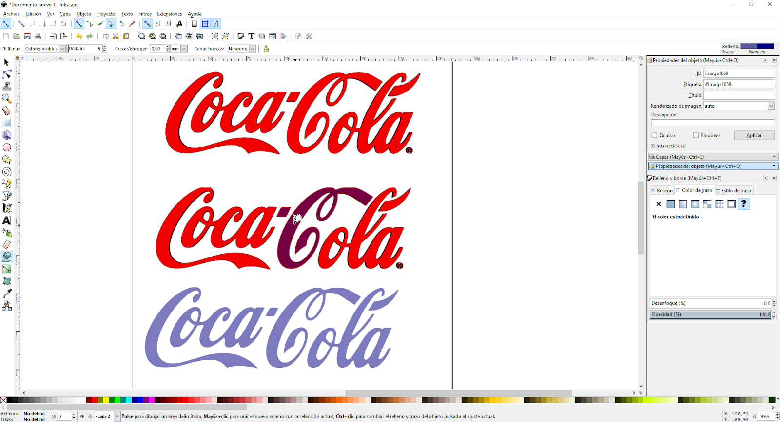Select the Ellipse circle tool
Screen dimensions: 780x422
click(x=7, y=147)
